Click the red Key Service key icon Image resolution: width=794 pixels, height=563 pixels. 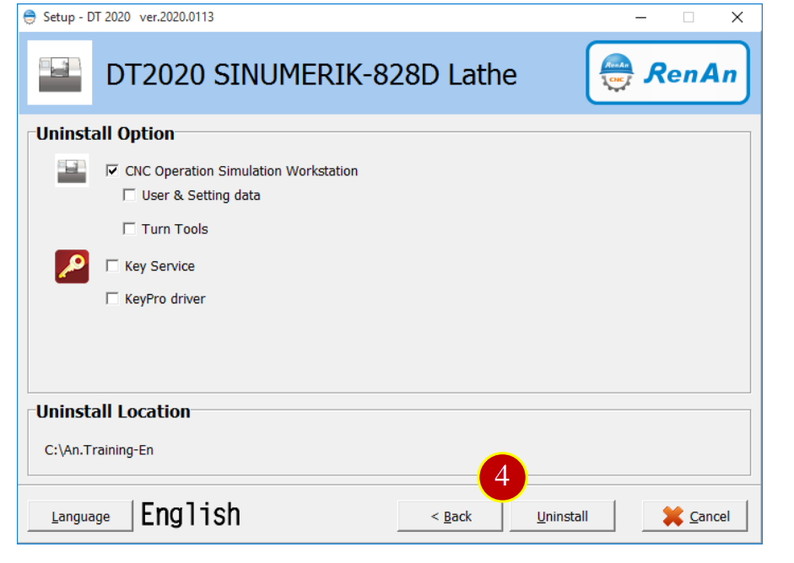pos(72,266)
